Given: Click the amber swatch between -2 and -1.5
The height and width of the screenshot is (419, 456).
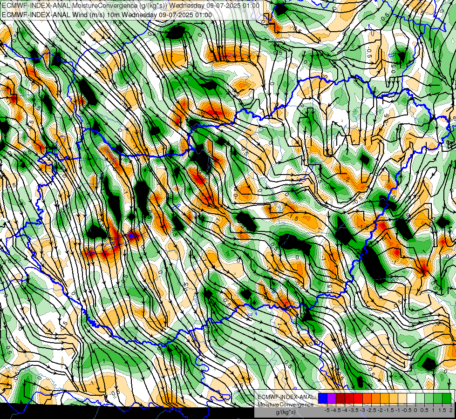Looking at the screenshot, I should [385, 399].
